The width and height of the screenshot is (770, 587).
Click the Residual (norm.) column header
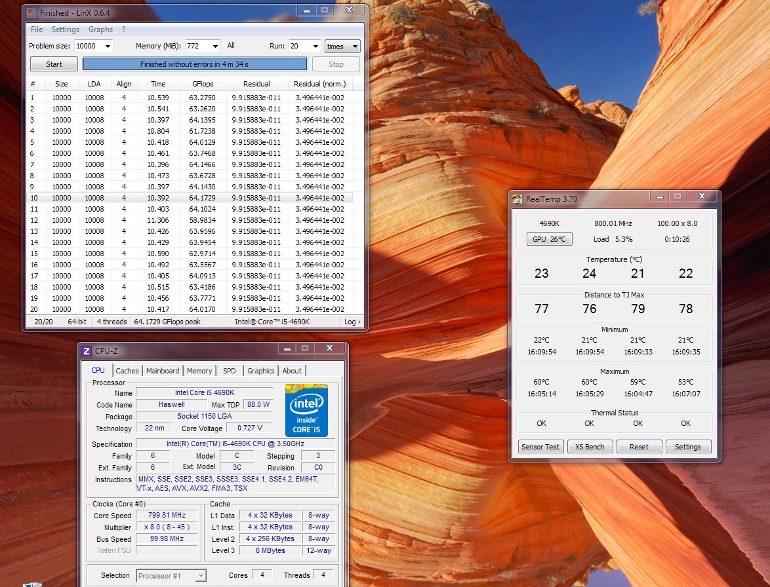point(319,84)
